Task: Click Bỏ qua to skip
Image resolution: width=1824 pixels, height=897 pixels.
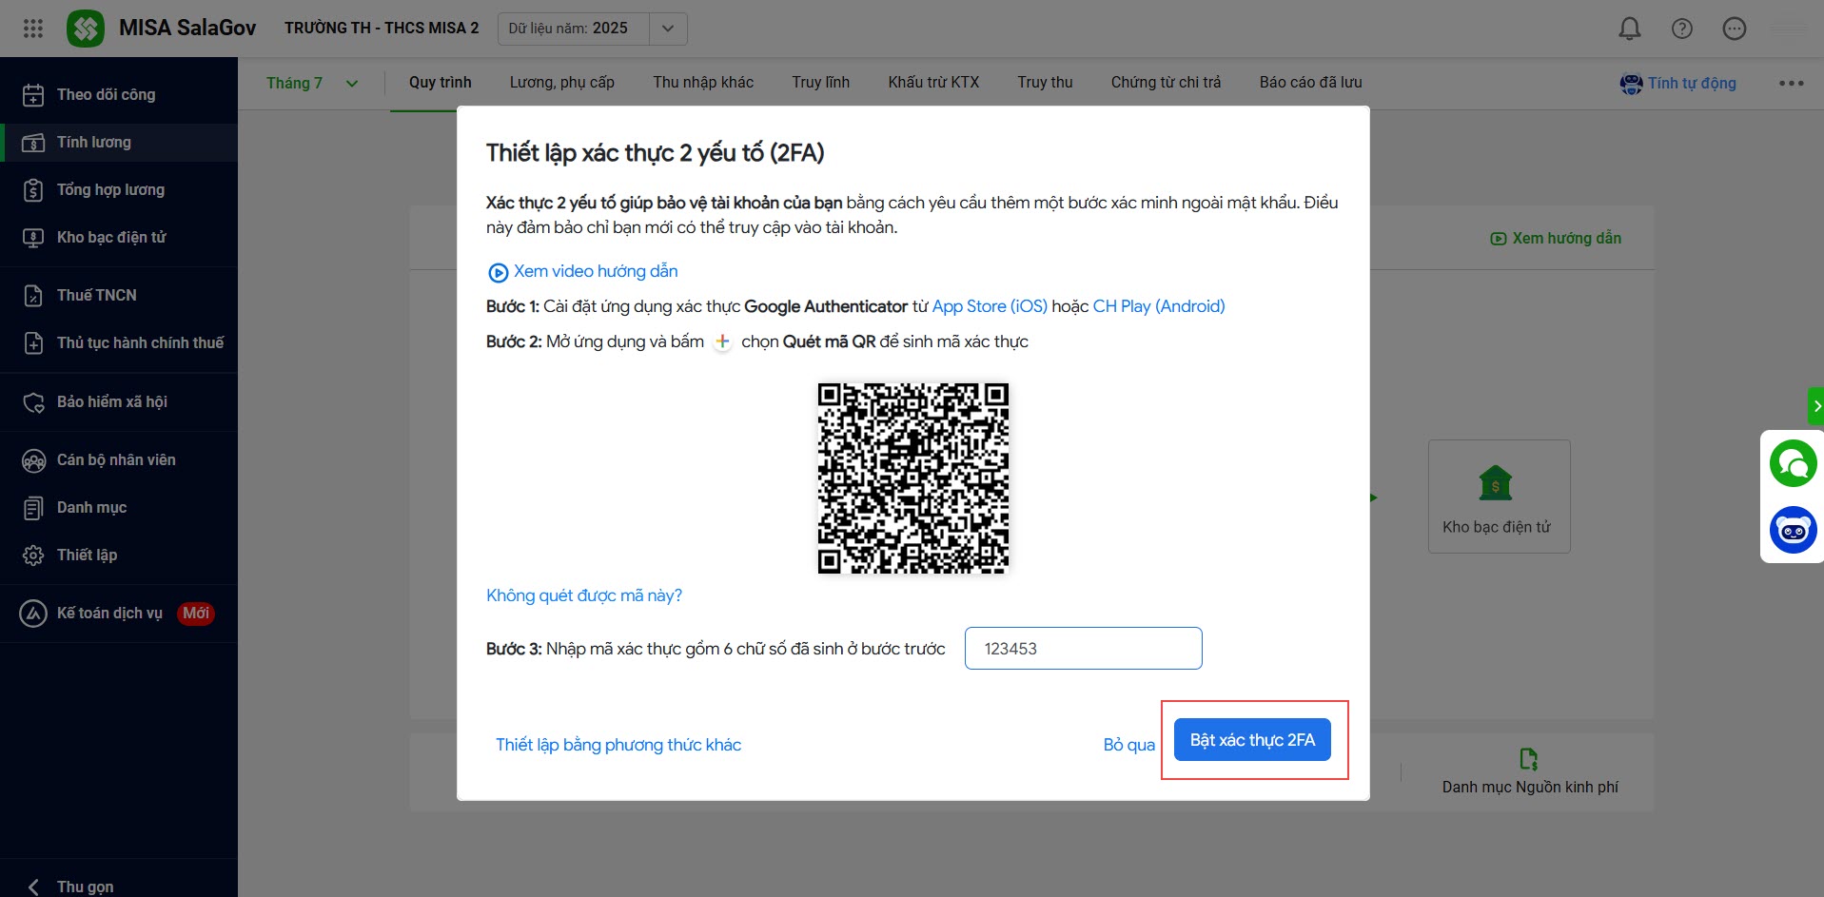Action: pyautogui.click(x=1128, y=745)
